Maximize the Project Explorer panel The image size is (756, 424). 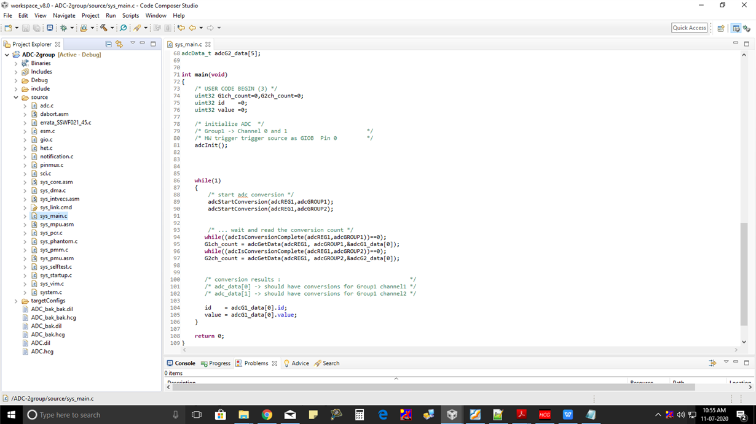click(153, 44)
